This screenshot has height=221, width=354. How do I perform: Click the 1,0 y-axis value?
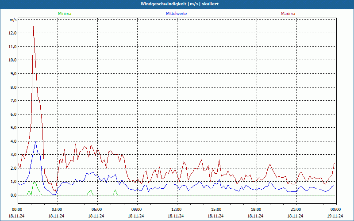[14, 182]
